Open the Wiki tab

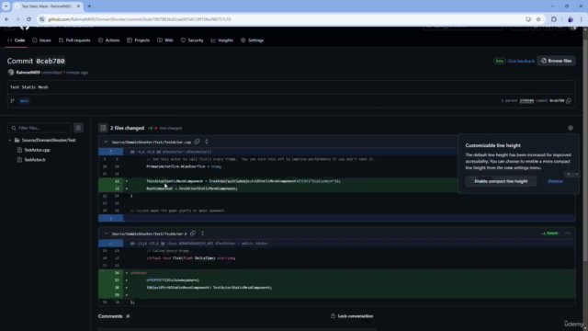165,40
